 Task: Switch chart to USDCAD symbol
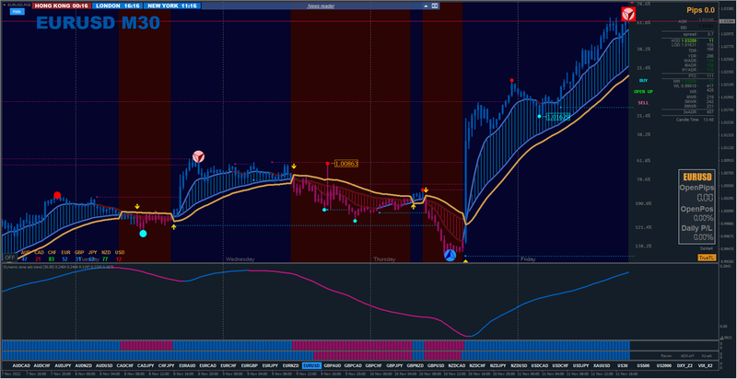click(x=539, y=365)
